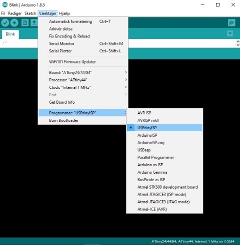
Task: Click the New sketch toolbar icon
Action: 25,23
